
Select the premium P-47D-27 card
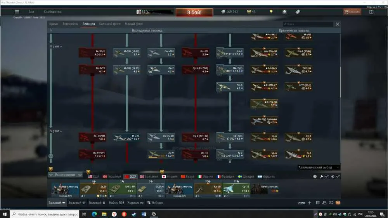(x=264, y=87)
